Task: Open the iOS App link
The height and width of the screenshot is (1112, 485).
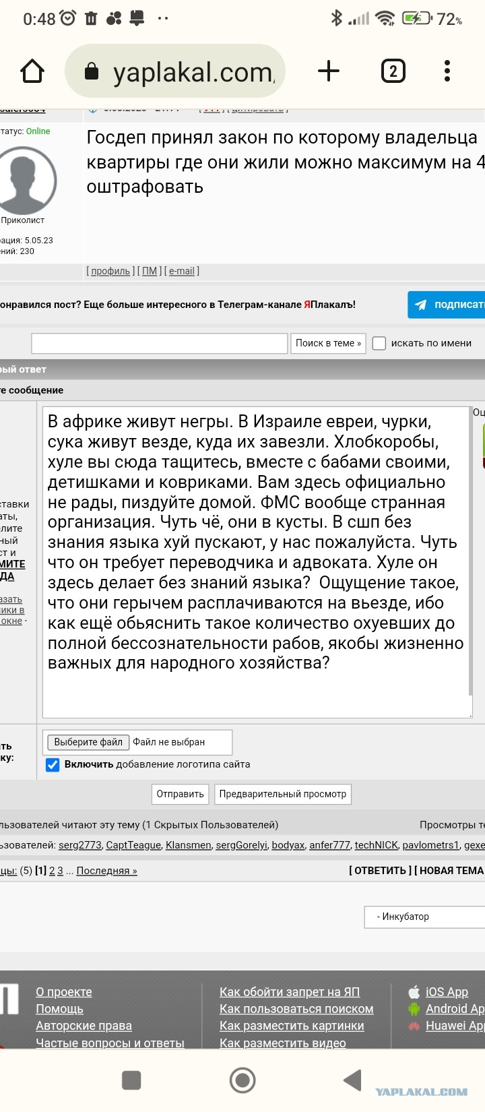Action: coord(447,992)
